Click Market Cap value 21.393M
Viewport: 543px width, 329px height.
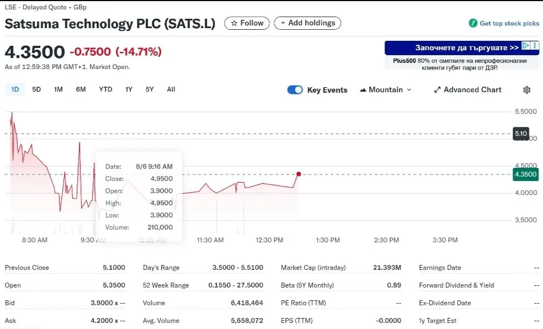(387, 267)
